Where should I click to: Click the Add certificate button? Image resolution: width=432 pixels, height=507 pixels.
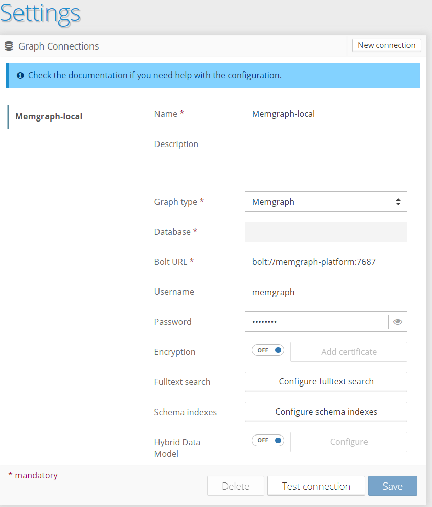pos(349,352)
